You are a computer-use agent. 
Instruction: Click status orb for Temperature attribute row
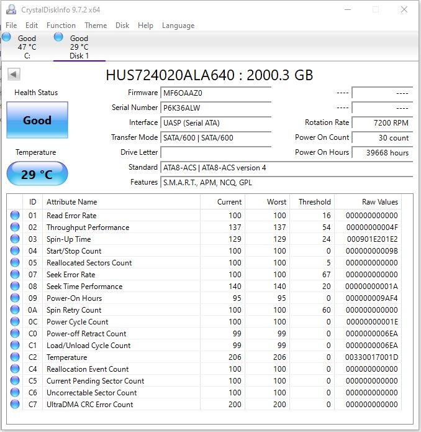pos(15,357)
